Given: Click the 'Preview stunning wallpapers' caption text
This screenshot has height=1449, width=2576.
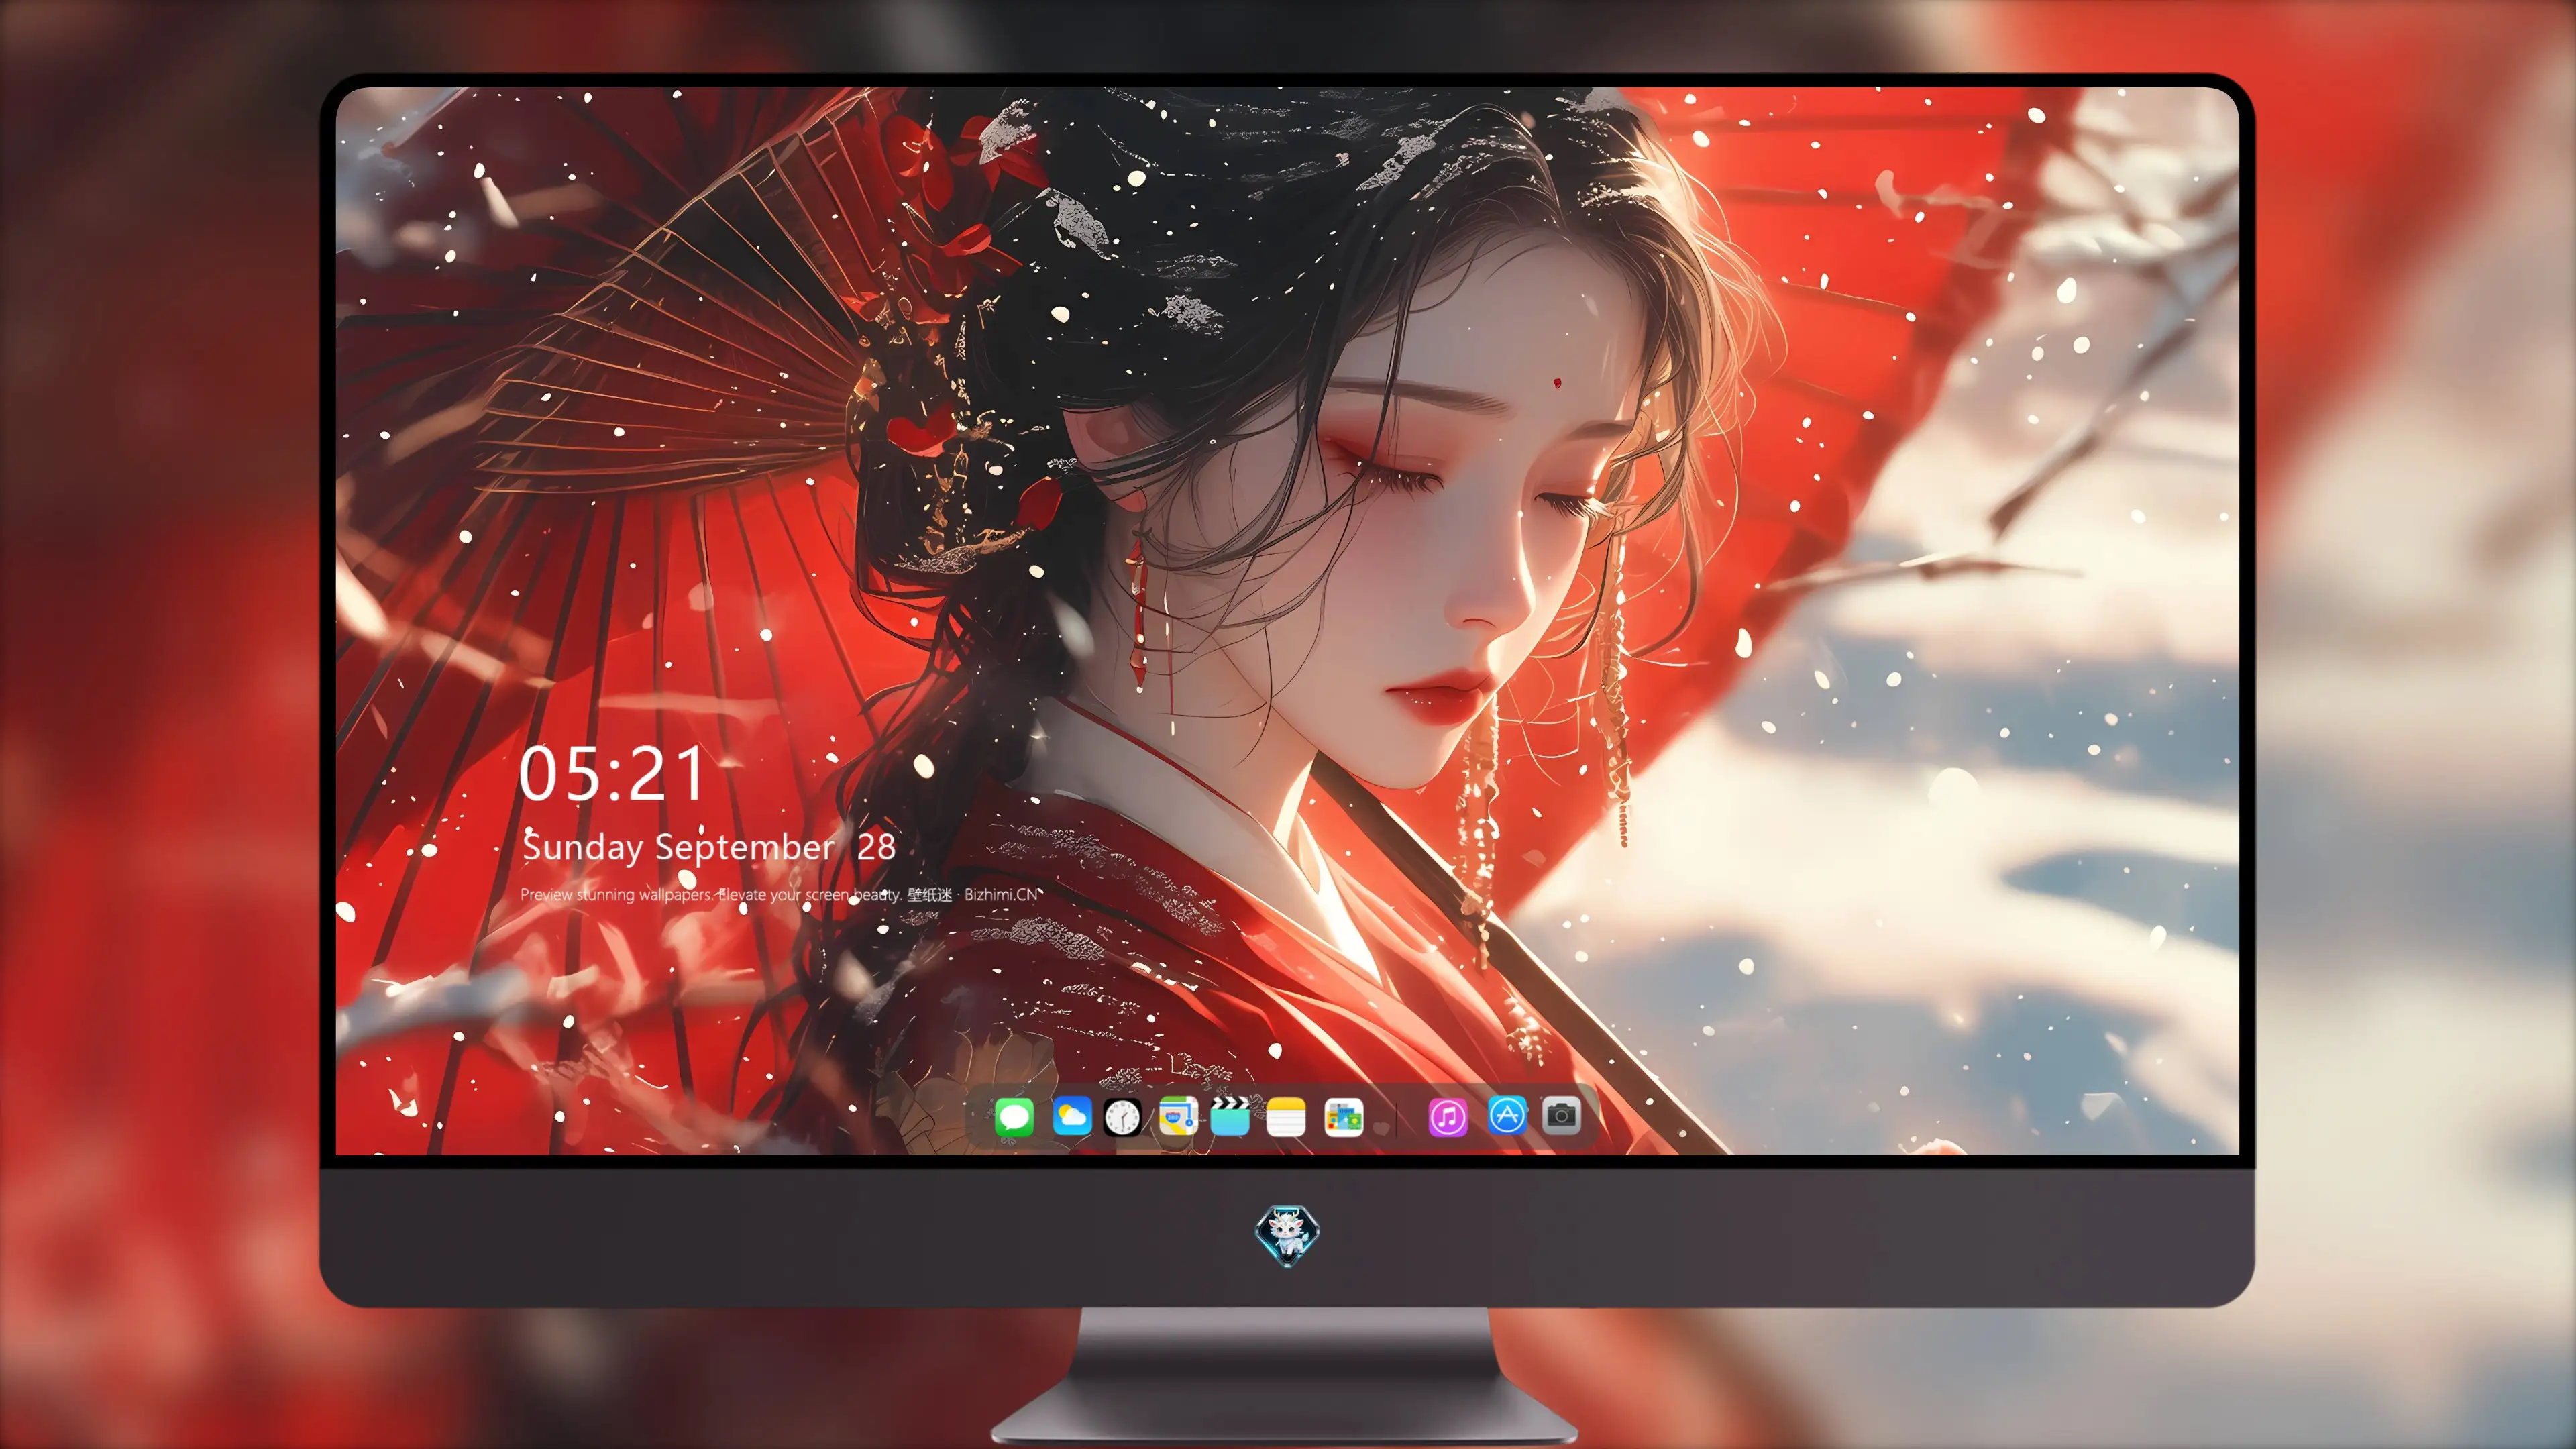Looking at the screenshot, I should 779,894.
